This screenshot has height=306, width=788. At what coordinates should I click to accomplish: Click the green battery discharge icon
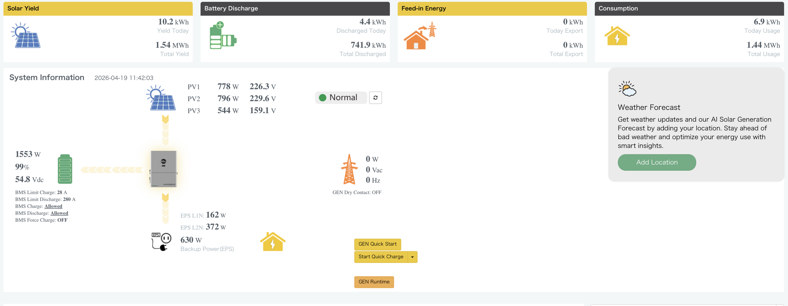point(223,35)
